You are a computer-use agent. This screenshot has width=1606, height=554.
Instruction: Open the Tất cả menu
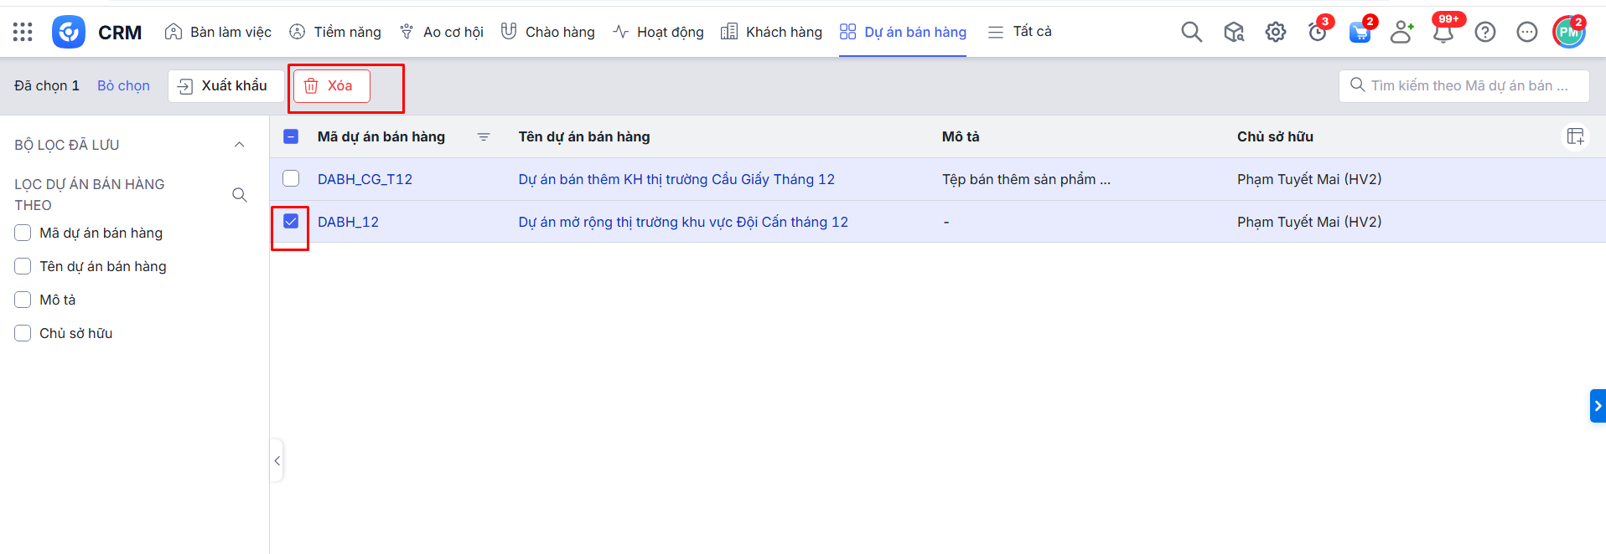pyautogui.click(x=1019, y=32)
